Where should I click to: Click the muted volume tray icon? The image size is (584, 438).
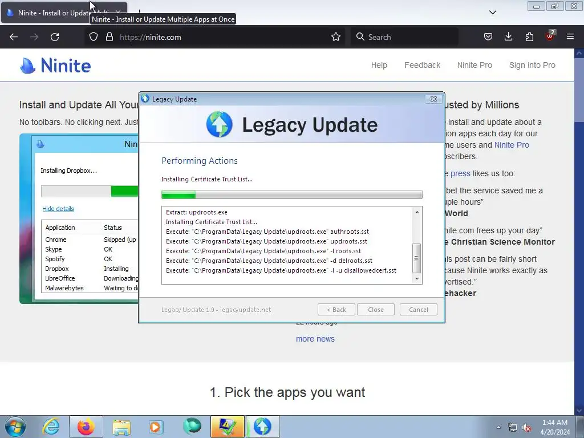coord(526,428)
